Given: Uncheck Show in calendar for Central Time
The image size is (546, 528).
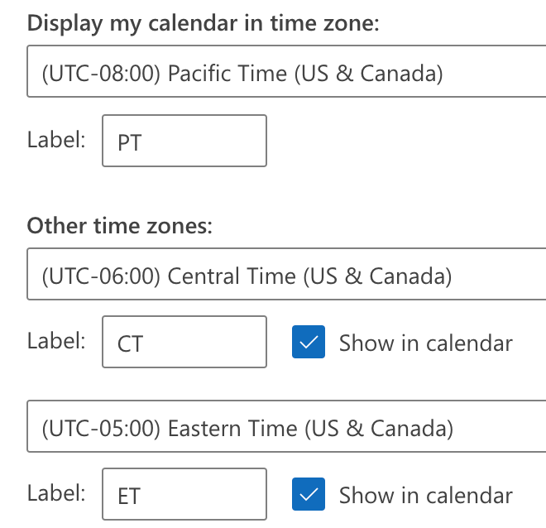Looking at the screenshot, I should tap(309, 343).
